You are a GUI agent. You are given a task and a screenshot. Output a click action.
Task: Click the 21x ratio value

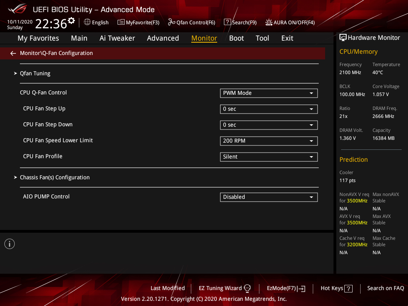(343, 116)
